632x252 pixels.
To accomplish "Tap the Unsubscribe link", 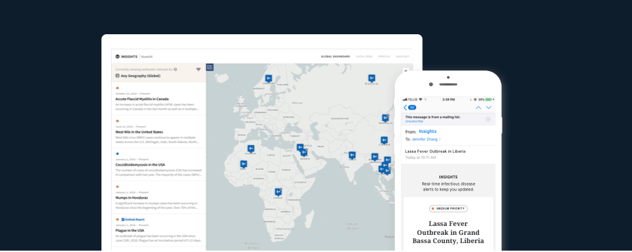I will tap(414, 121).
